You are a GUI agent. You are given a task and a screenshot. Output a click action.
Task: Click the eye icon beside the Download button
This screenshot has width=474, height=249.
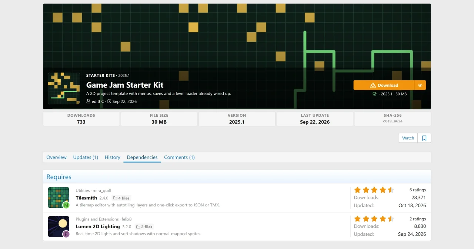coord(420,85)
